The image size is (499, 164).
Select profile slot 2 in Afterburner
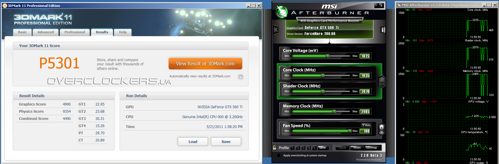[298, 148]
